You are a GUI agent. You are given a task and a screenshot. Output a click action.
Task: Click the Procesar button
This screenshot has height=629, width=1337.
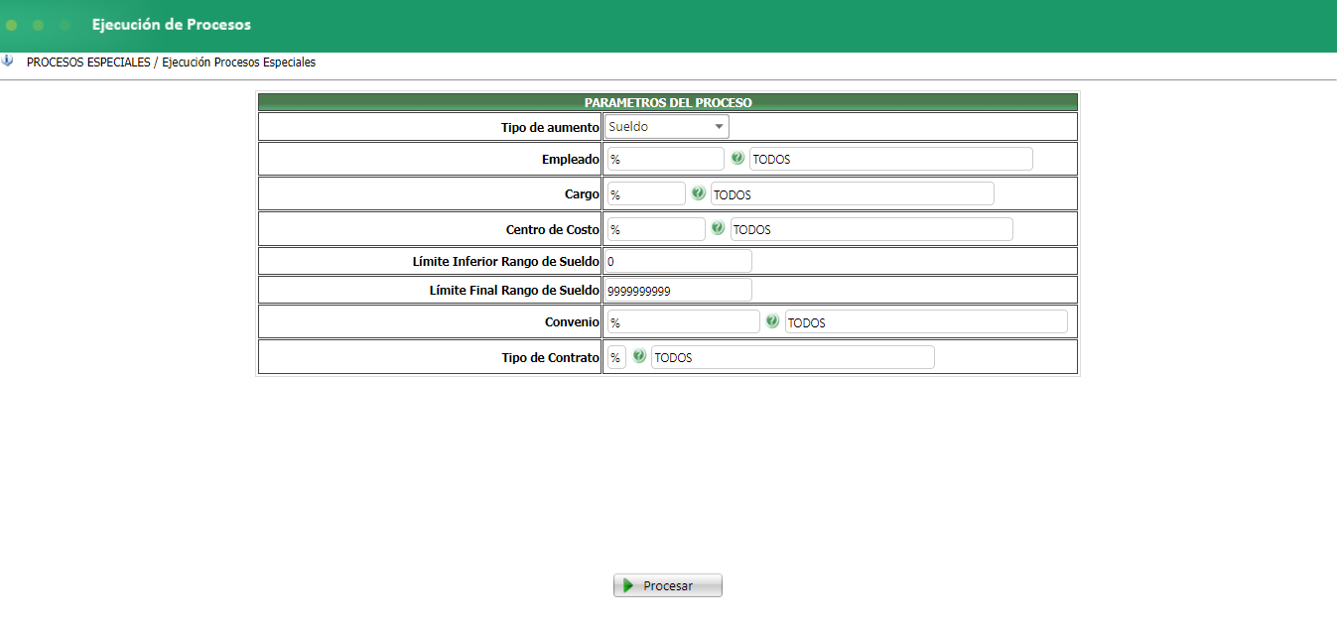point(668,585)
